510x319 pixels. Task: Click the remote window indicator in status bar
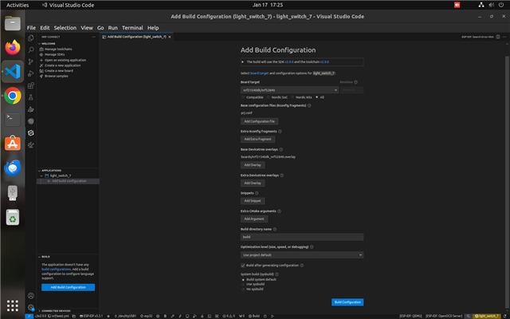click(x=29, y=316)
